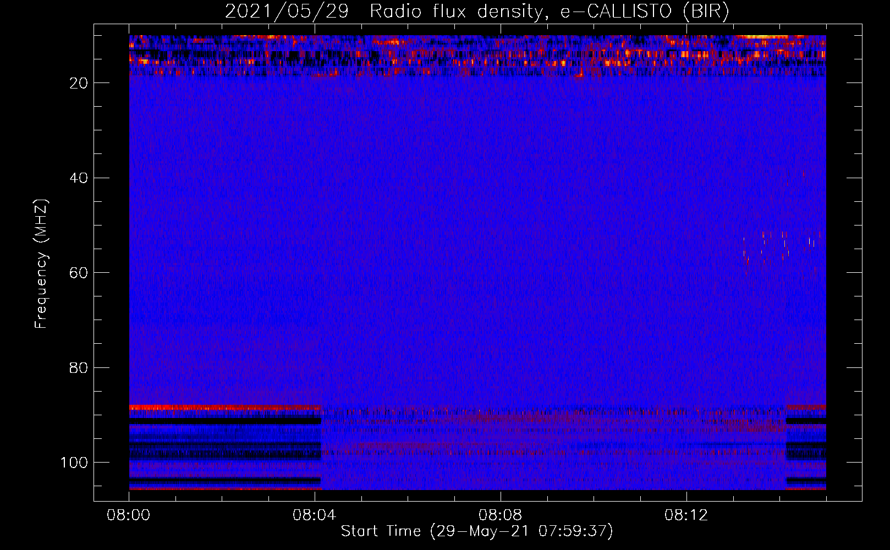Image resolution: width=890 pixels, height=550 pixels.
Task: Click the 100 frequency tick label
Action: 74,463
